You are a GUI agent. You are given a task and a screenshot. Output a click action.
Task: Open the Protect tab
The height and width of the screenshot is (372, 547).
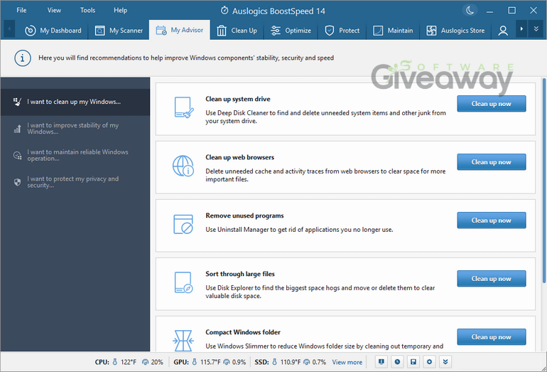coord(342,31)
